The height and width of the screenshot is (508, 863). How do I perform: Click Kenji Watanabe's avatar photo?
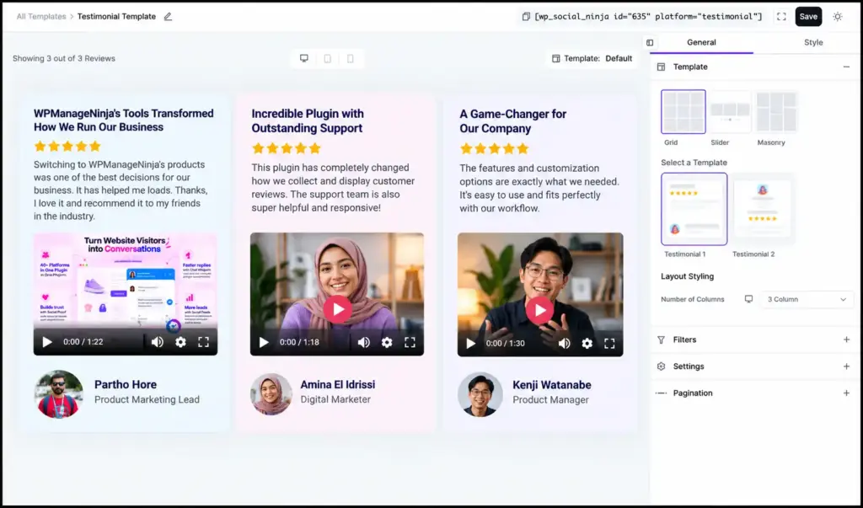[x=480, y=394]
